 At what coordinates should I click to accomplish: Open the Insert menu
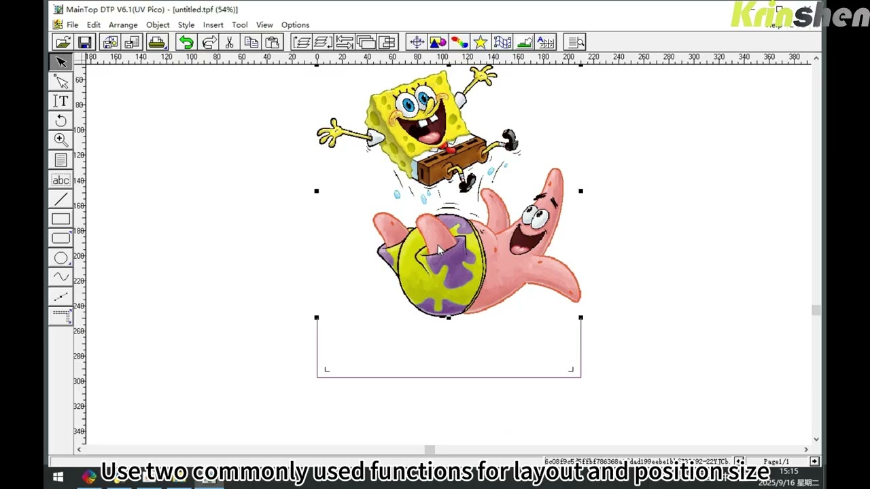pyautogui.click(x=213, y=24)
